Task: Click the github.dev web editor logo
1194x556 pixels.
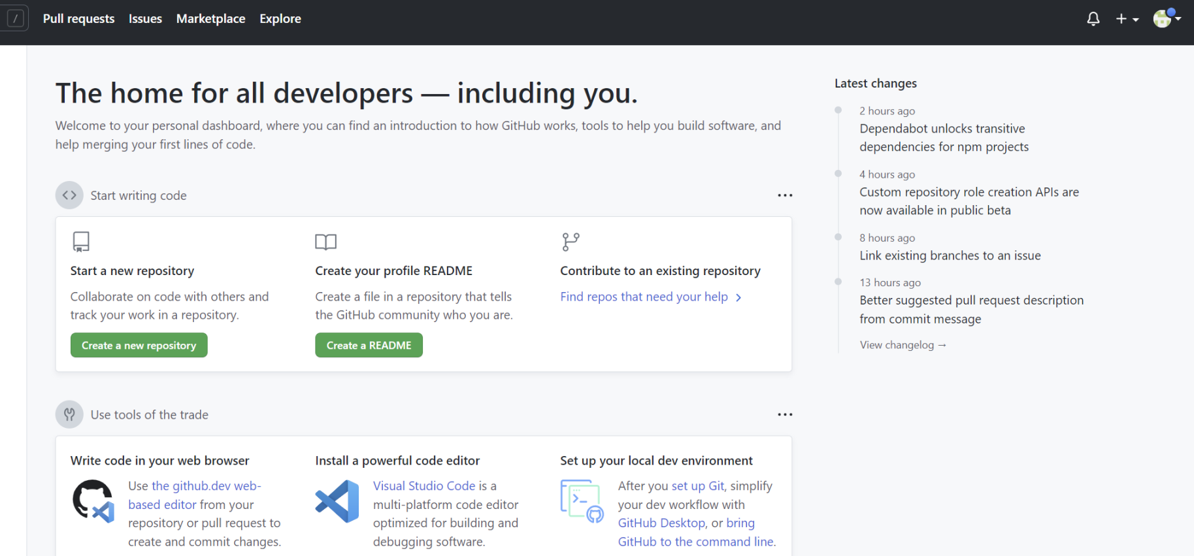Action: coord(93,501)
